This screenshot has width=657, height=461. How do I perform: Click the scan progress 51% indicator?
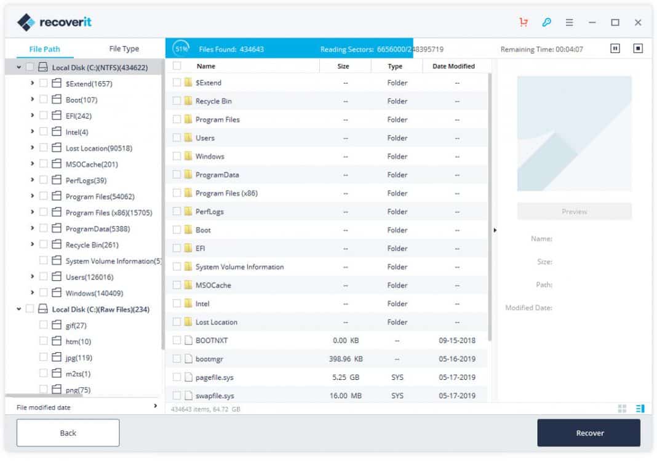(x=181, y=49)
